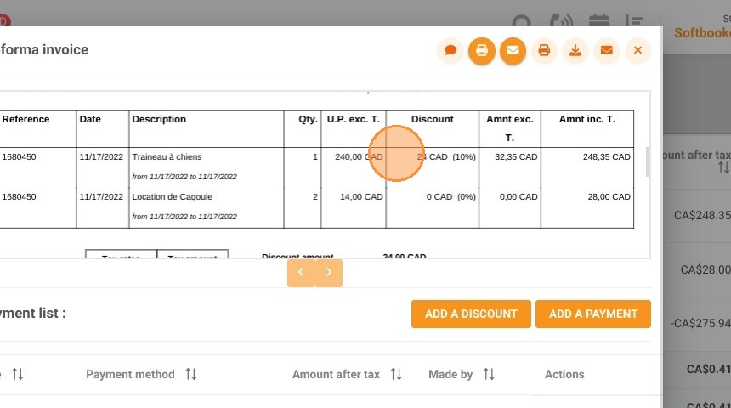Screen dimensions: 731x408
Task: Click ADD A DISCOUNT button
Action: (x=471, y=314)
